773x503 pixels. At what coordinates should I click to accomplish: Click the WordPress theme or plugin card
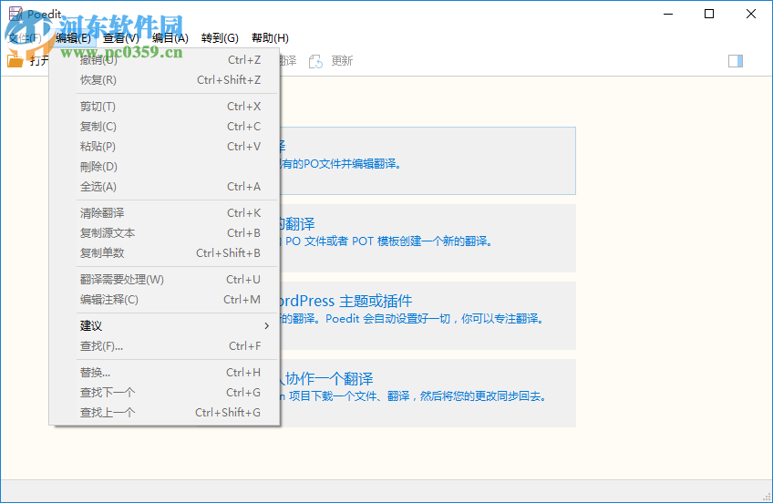pos(428,316)
